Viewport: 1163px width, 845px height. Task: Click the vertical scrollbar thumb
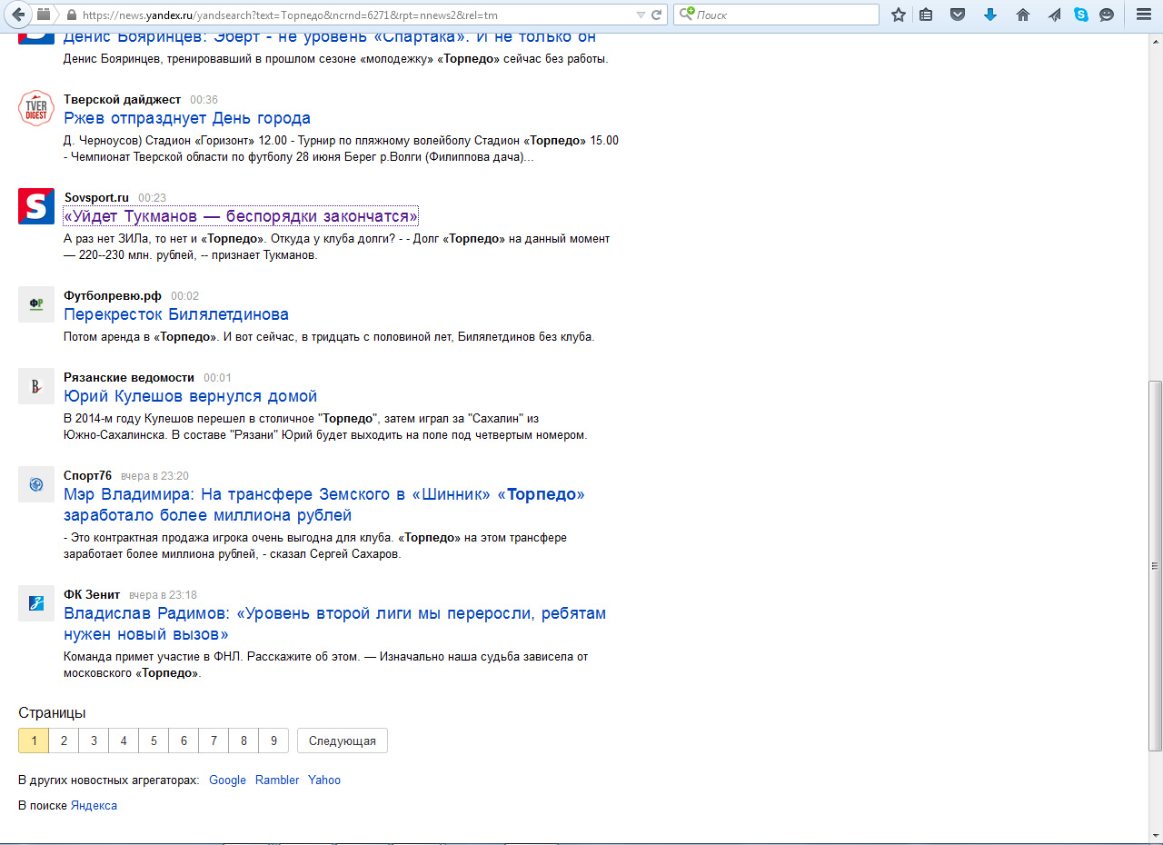tap(1155, 565)
